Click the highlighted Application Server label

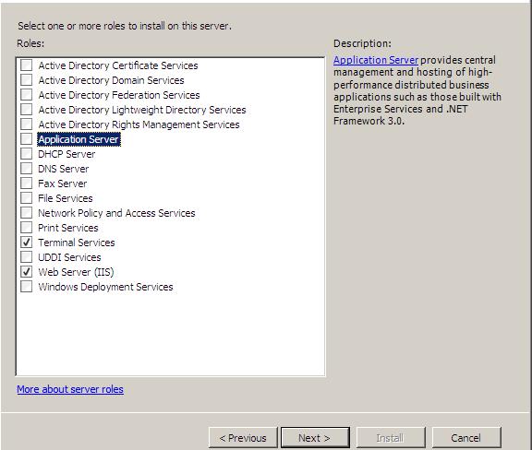click(79, 139)
